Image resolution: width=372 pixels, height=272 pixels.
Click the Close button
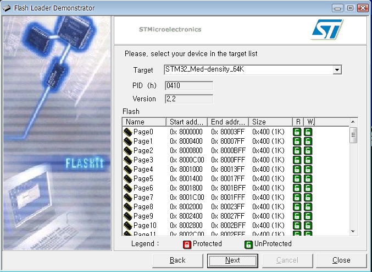pos(341,260)
